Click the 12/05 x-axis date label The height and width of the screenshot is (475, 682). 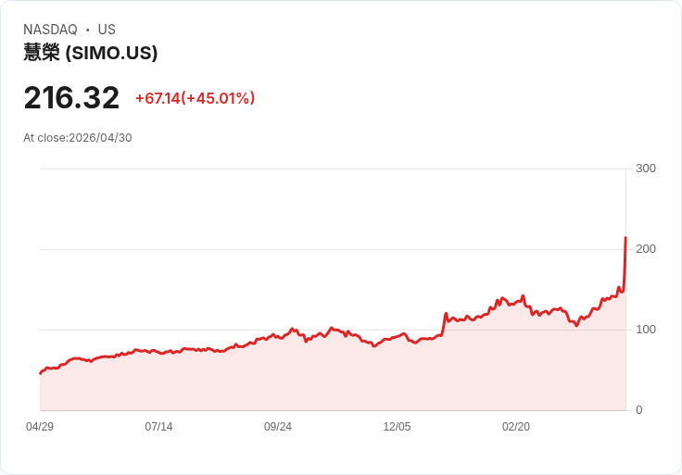397,427
